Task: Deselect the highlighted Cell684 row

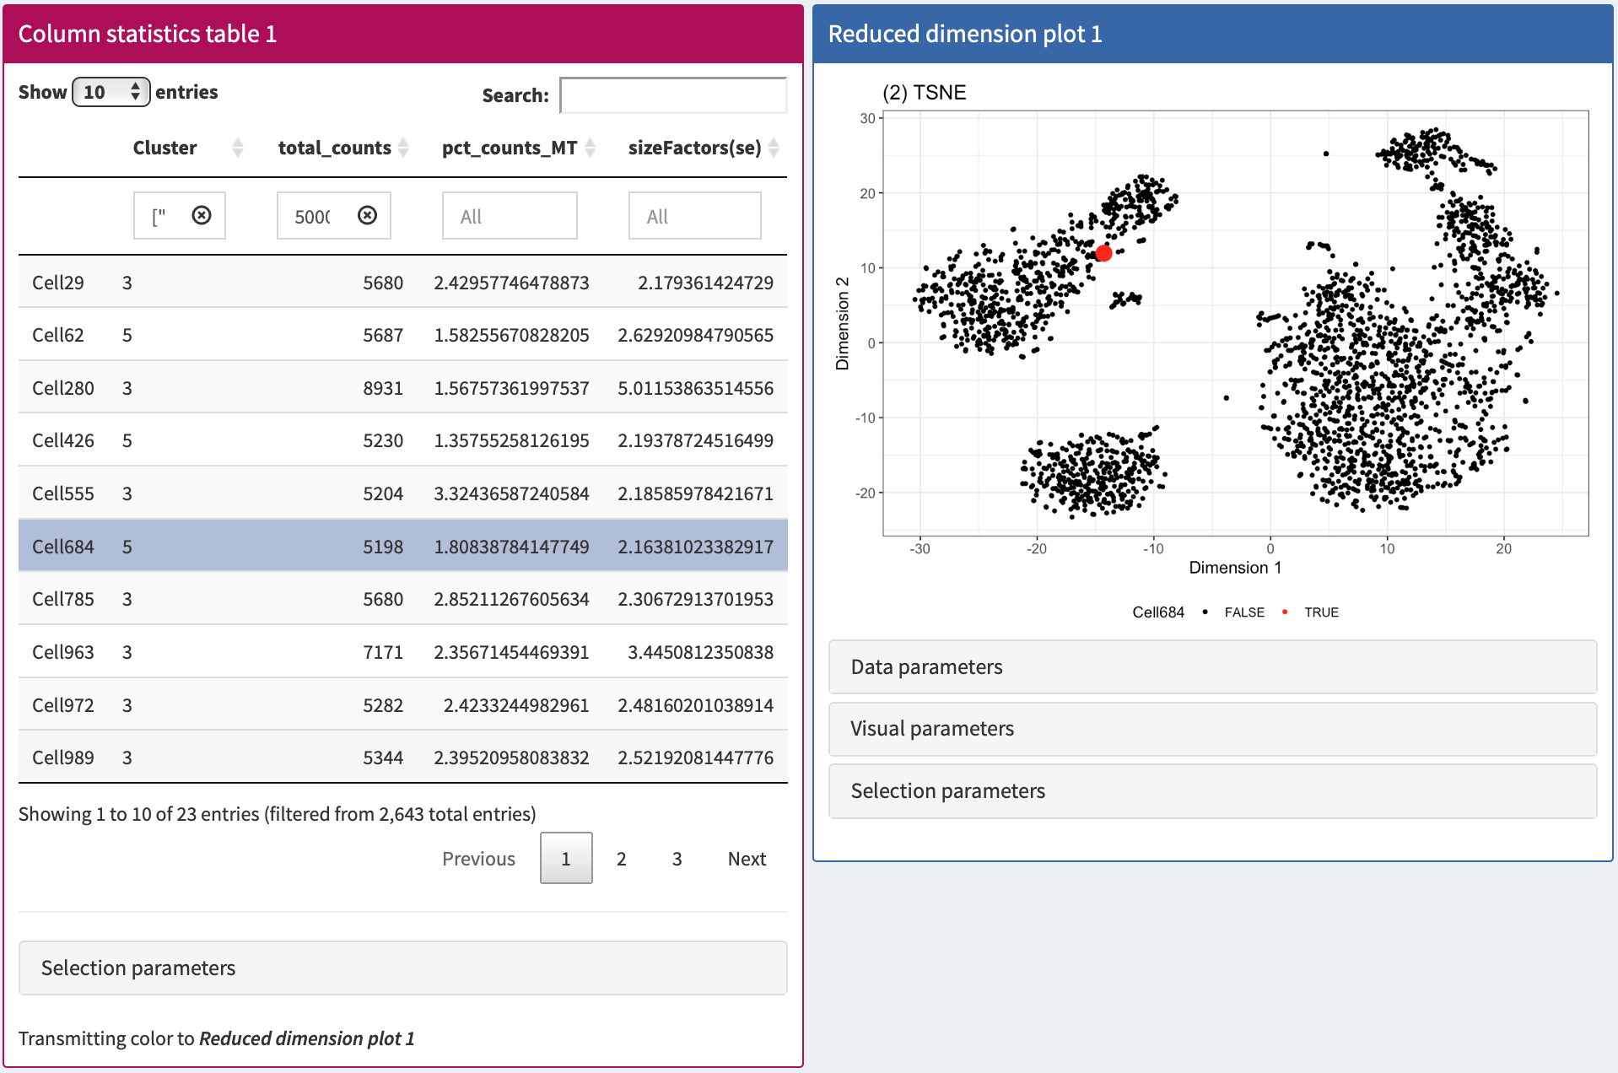Action: click(402, 547)
